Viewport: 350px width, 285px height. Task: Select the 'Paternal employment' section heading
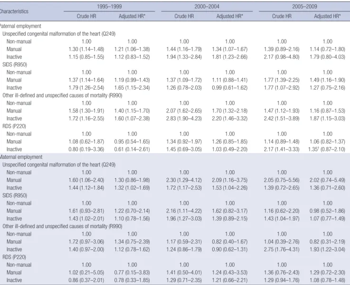[20, 26]
